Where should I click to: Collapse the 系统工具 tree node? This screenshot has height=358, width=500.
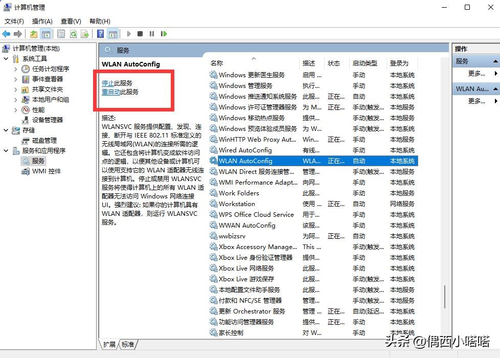pyautogui.click(x=5, y=58)
